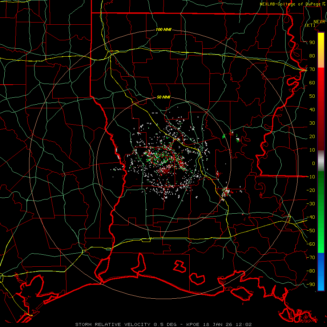Image resolution: width=327 pixels, height=327 pixels.
Task: Click the -30 value on velocity scale
Action: [311, 204]
